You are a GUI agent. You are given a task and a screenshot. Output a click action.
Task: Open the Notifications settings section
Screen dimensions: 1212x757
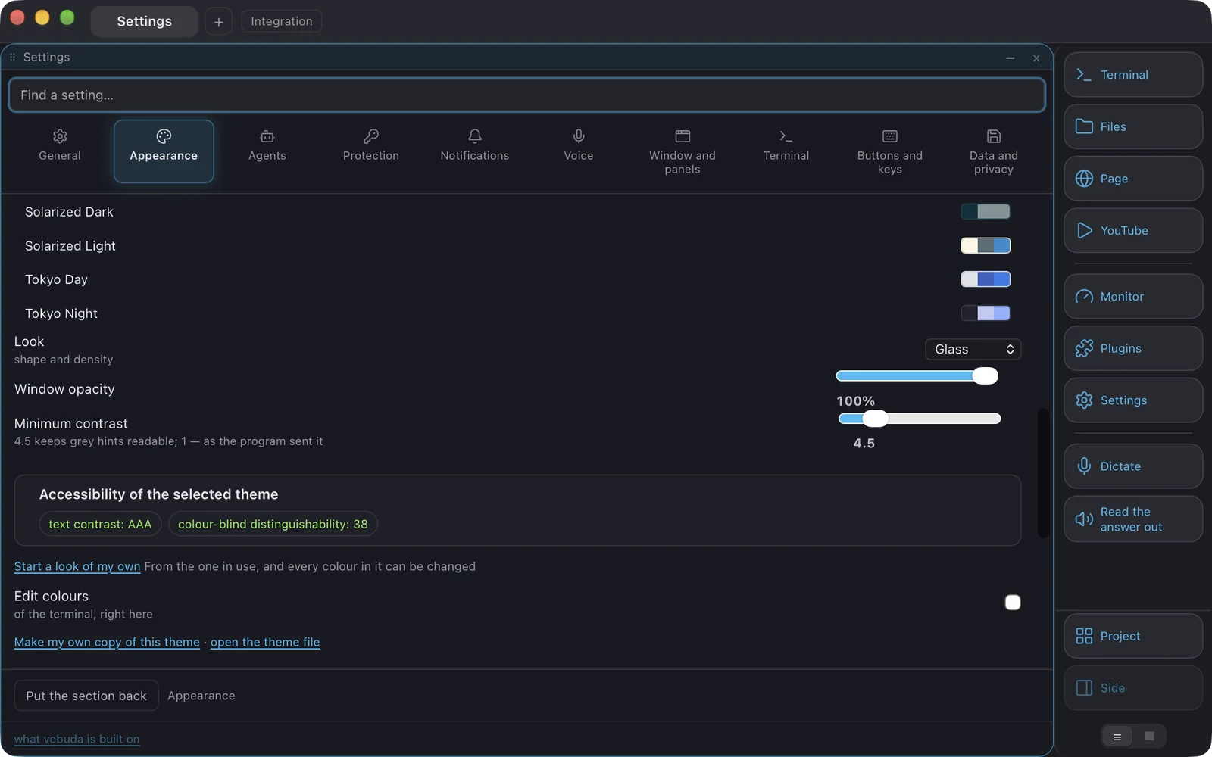(x=475, y=151)
